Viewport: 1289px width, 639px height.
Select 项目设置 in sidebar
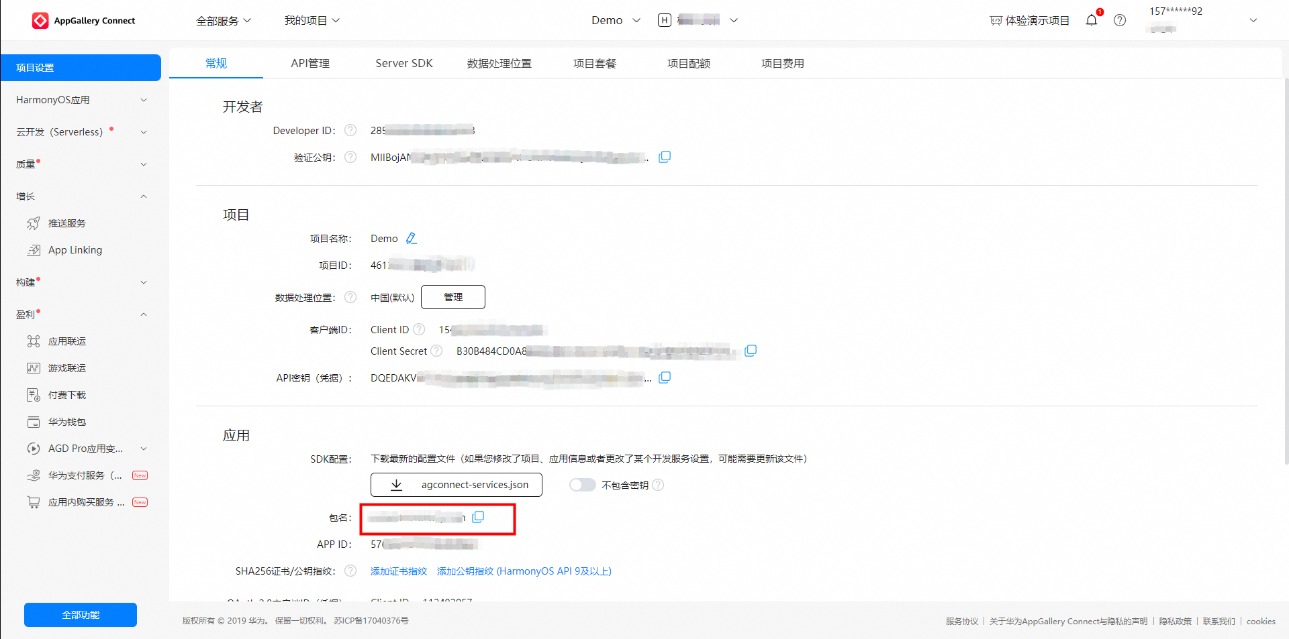[81, 68]
